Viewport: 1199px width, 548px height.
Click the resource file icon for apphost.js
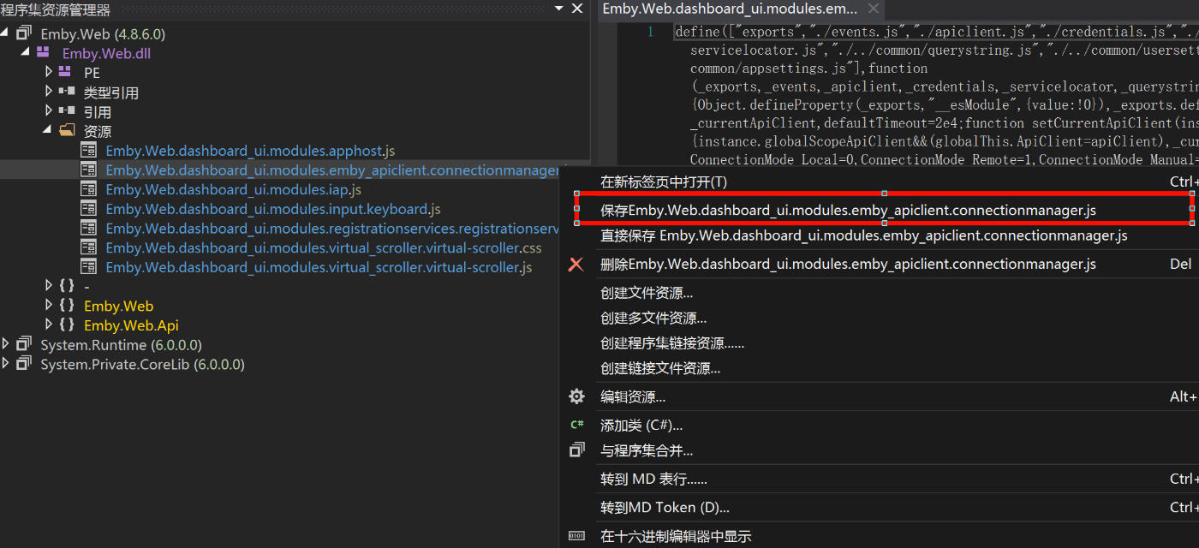pyautogui.click(x=88, y=150)
